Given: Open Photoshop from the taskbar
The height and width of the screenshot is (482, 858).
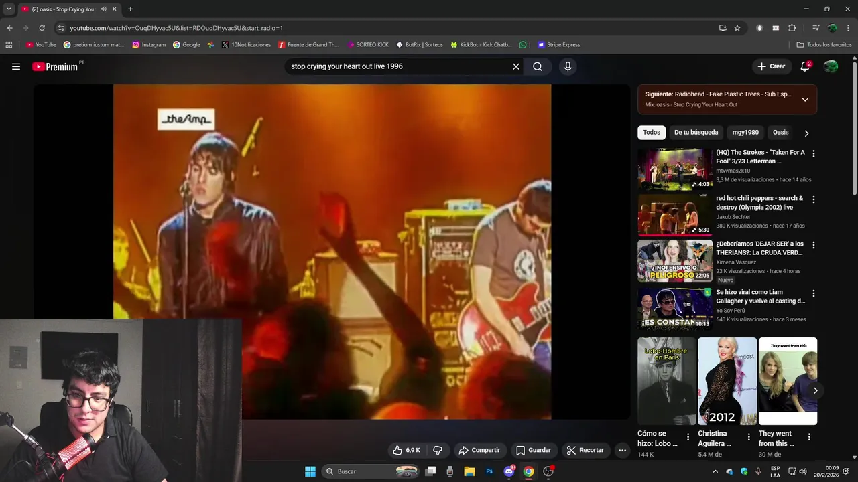Looking at the screenshot, I should [489, 471].
